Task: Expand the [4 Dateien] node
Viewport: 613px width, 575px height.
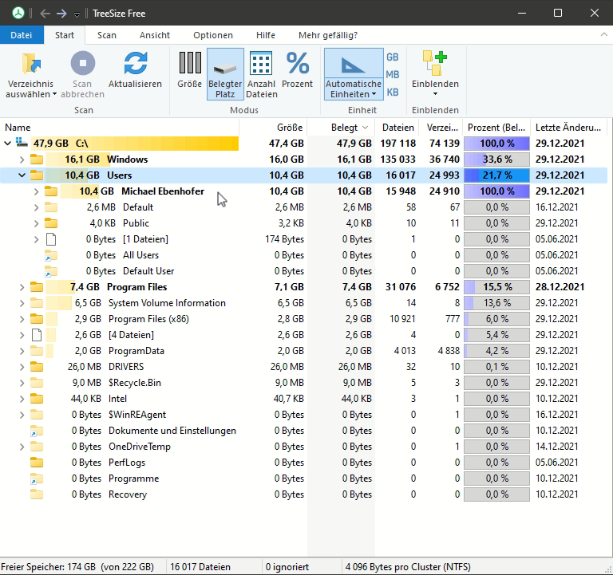Action: click(22, 335)
